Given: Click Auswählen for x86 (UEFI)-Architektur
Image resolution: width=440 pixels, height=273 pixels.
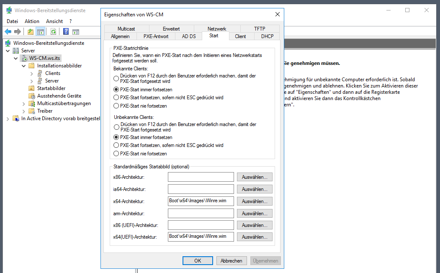Looking at the screenshot, I should coord(255,225).
